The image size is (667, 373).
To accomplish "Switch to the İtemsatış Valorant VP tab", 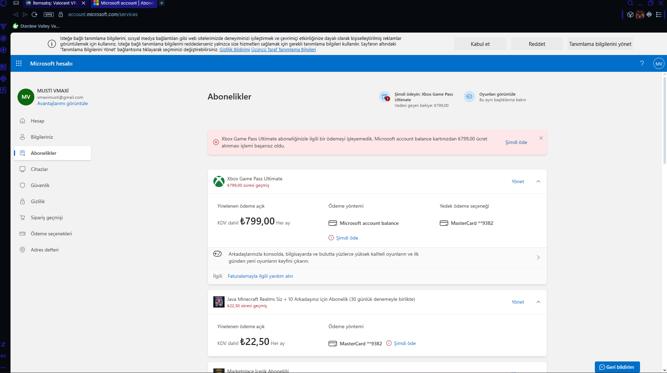I will tap(55, 3).
